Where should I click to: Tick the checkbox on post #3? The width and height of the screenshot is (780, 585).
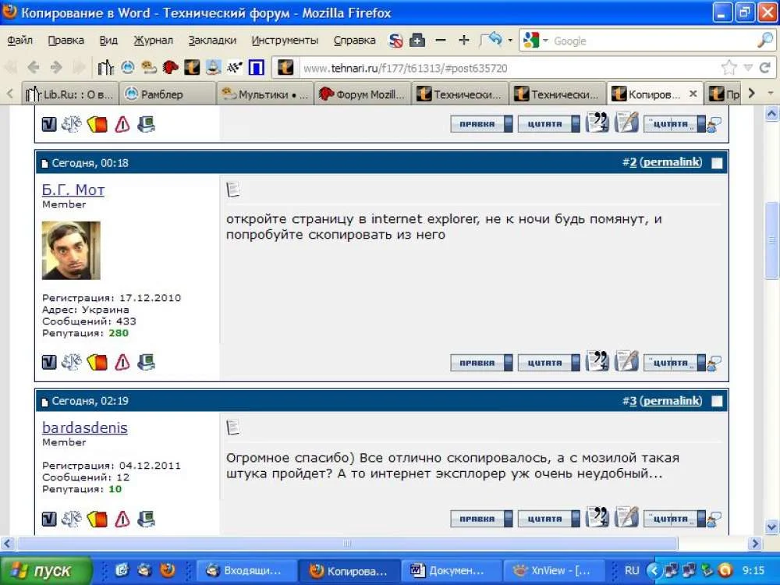tap(717, 401)
